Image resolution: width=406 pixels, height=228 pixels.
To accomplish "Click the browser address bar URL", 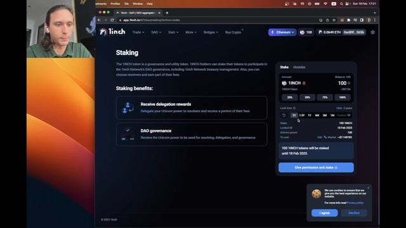I will (152, 20).
